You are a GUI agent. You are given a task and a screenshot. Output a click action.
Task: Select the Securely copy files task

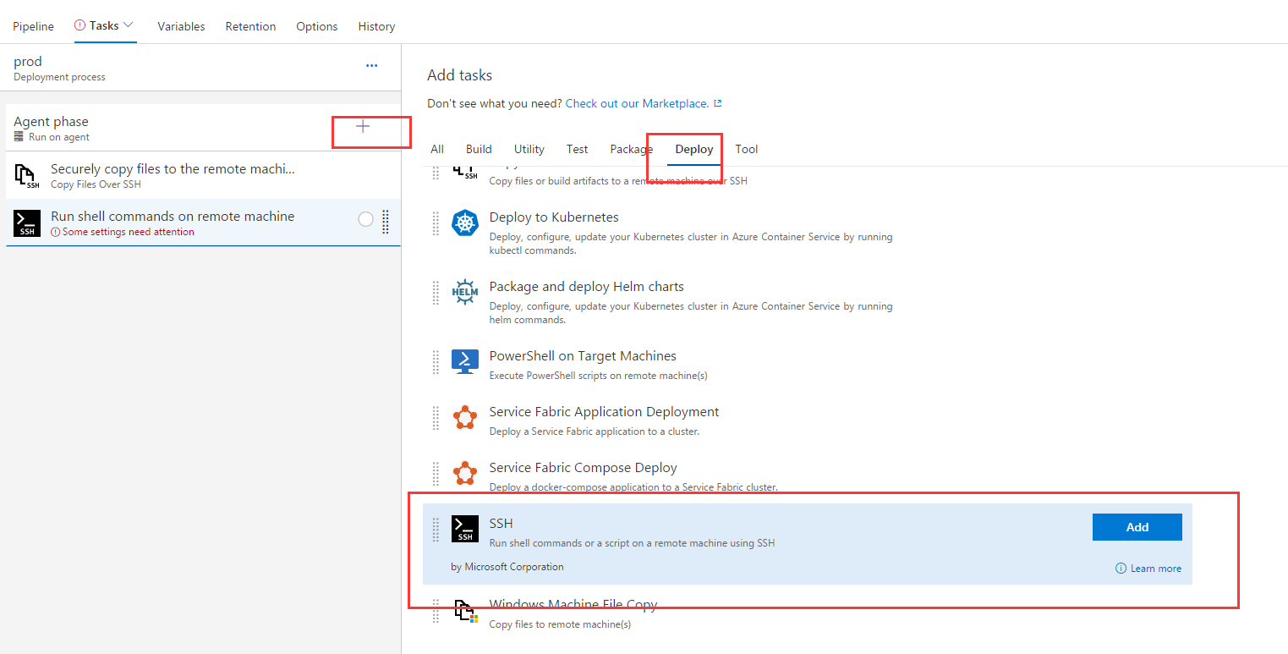click(203, 175)
